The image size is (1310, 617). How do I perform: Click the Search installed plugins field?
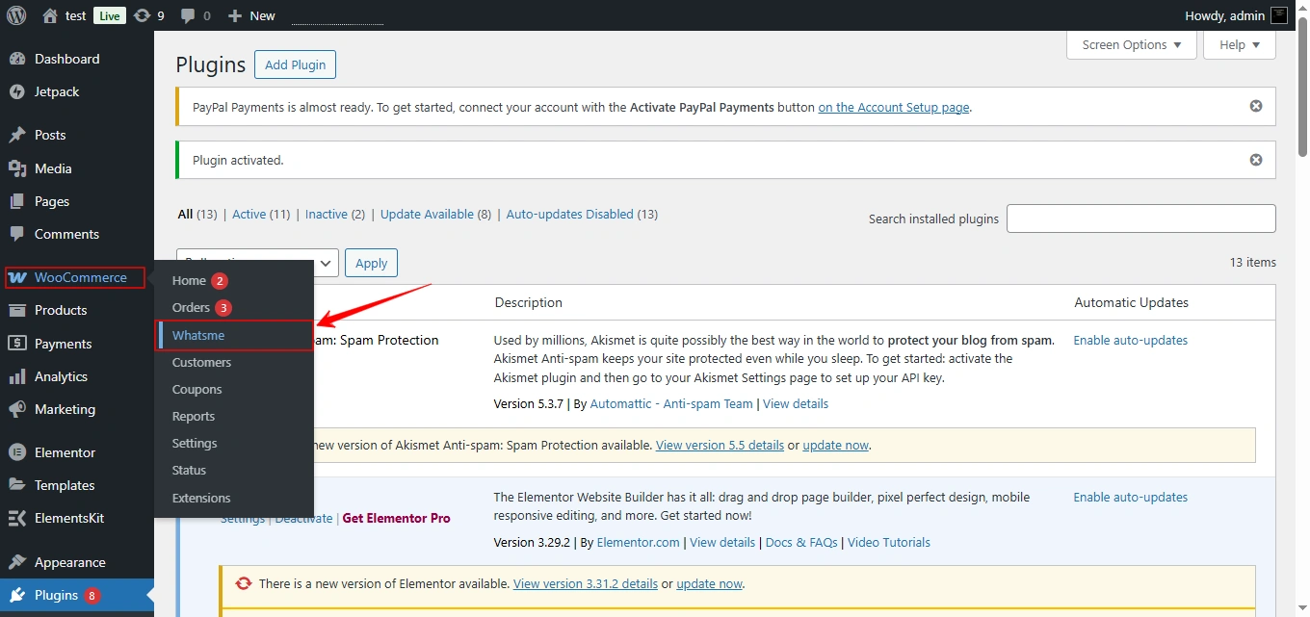[1140, 219]
